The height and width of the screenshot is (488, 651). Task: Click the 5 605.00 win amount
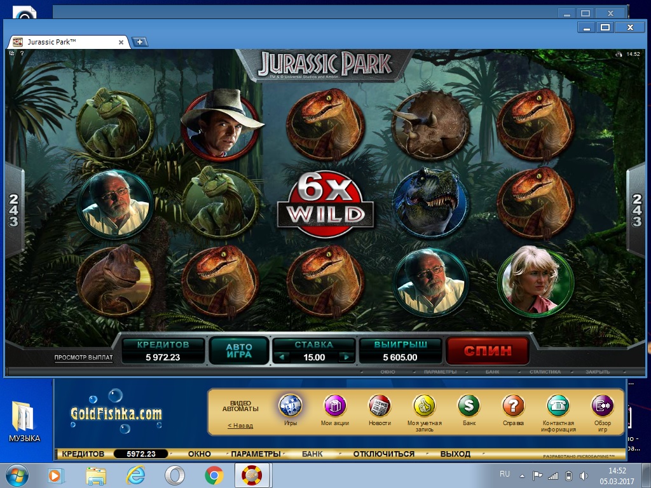click(400, 357)
